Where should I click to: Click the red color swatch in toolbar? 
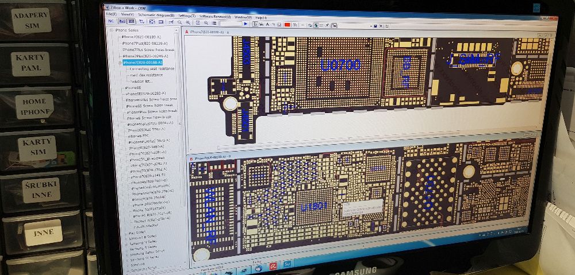pos(287,25)
